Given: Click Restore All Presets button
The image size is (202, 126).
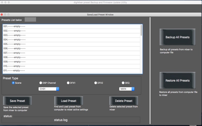Looking at the screenshot, I should (x=178, y=80).
